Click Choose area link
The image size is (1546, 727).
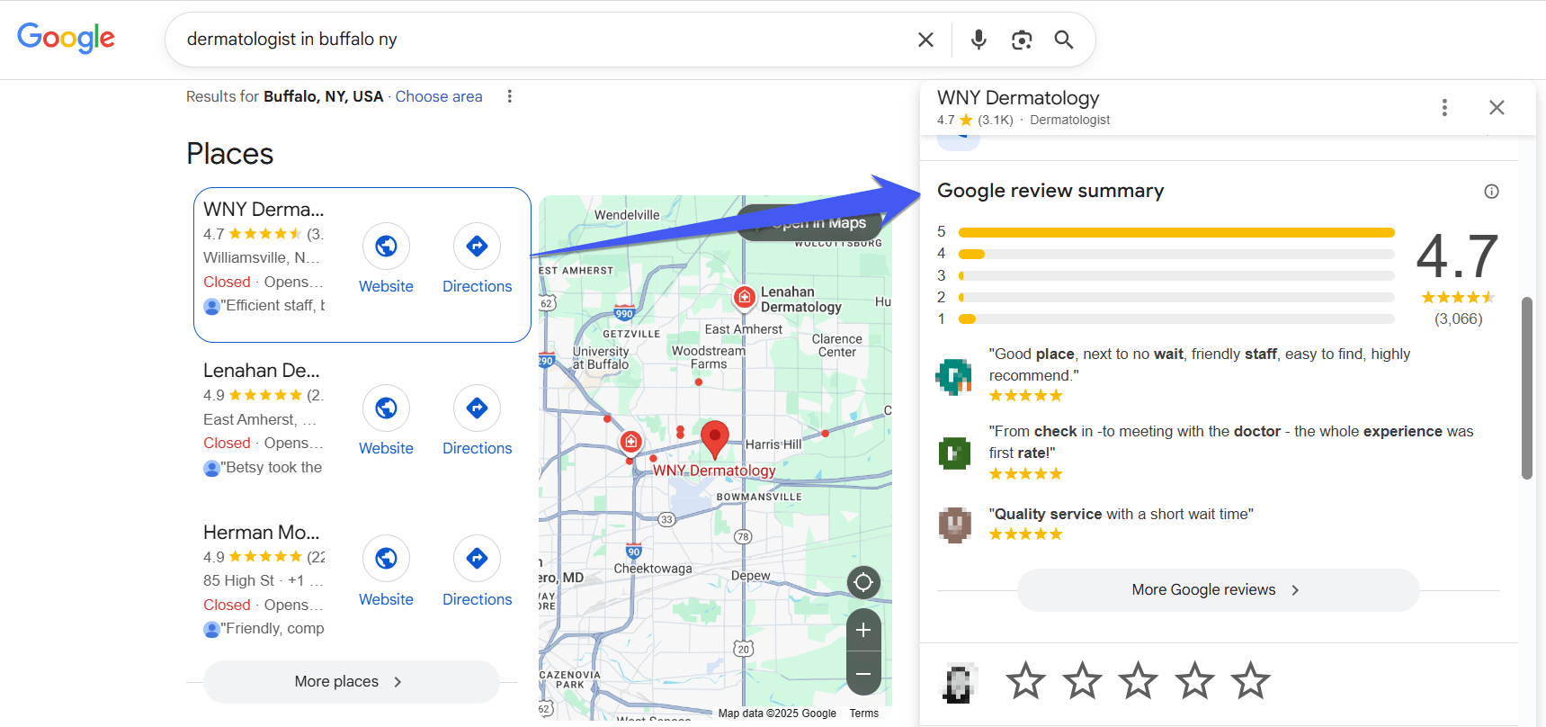439,96
